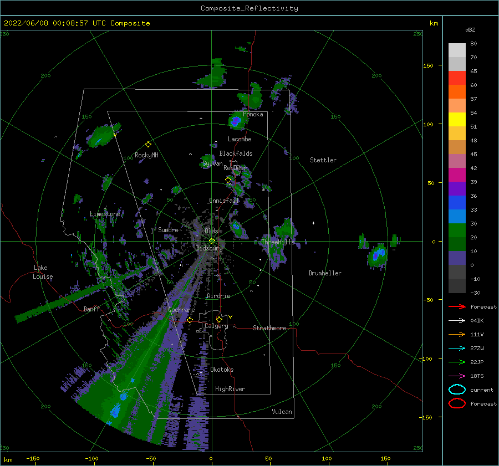Viewport: 499px width, 466px height.
Task: Click the ThreeHills town label
Action: (278, 242)
